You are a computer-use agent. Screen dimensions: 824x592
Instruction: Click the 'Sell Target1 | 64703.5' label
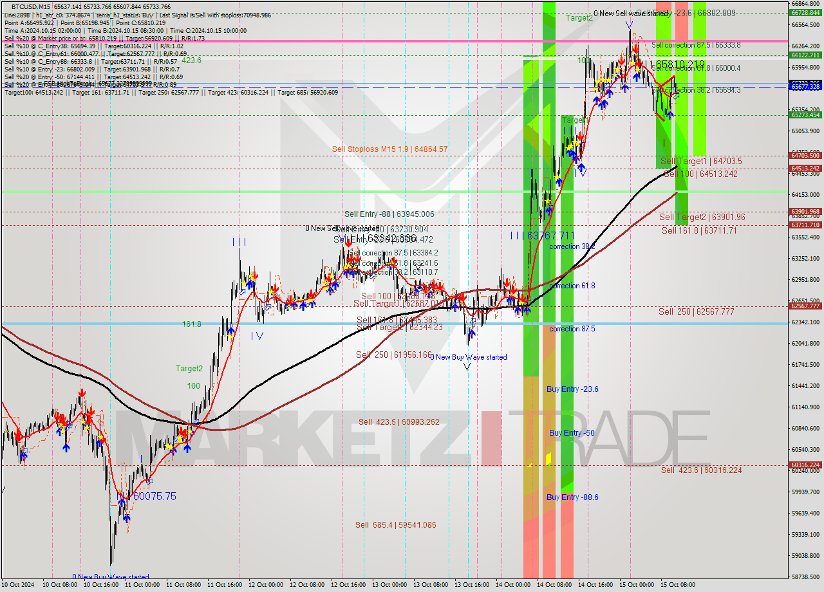point(701,162)
